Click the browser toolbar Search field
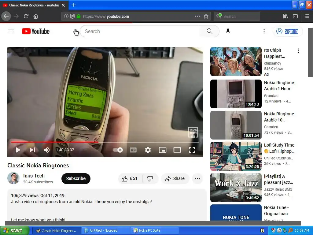The height and width of the screenshot is (235, 313). click(237, 16)
